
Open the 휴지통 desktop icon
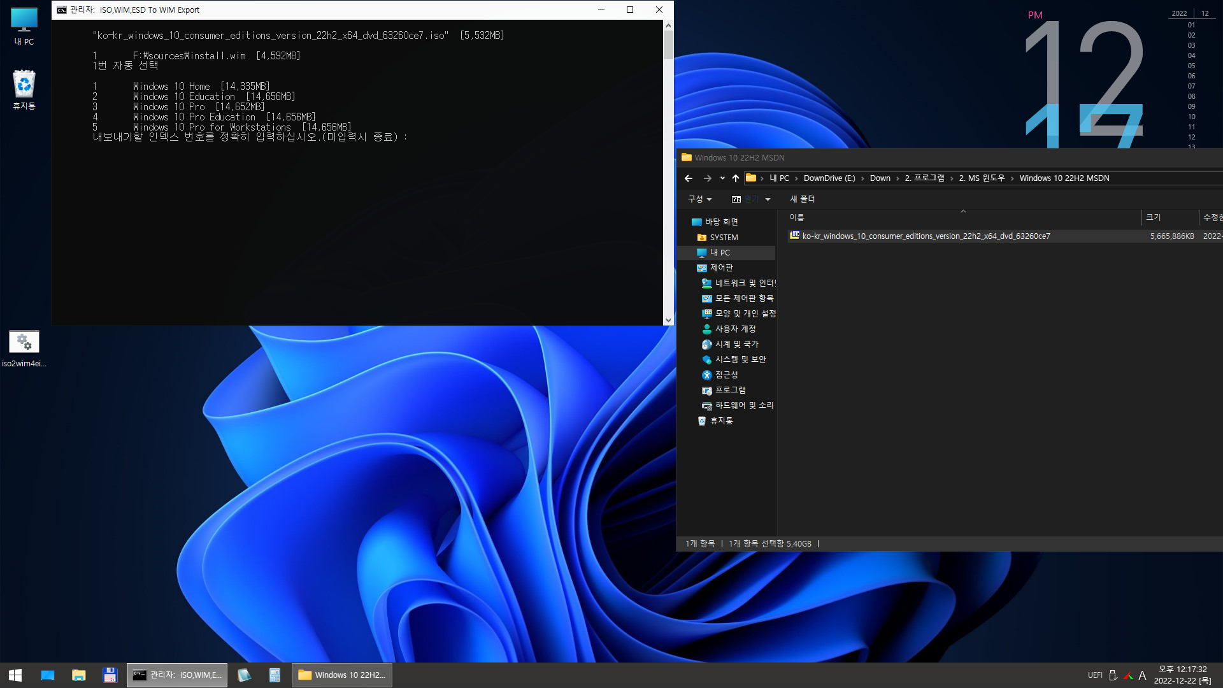24,89
